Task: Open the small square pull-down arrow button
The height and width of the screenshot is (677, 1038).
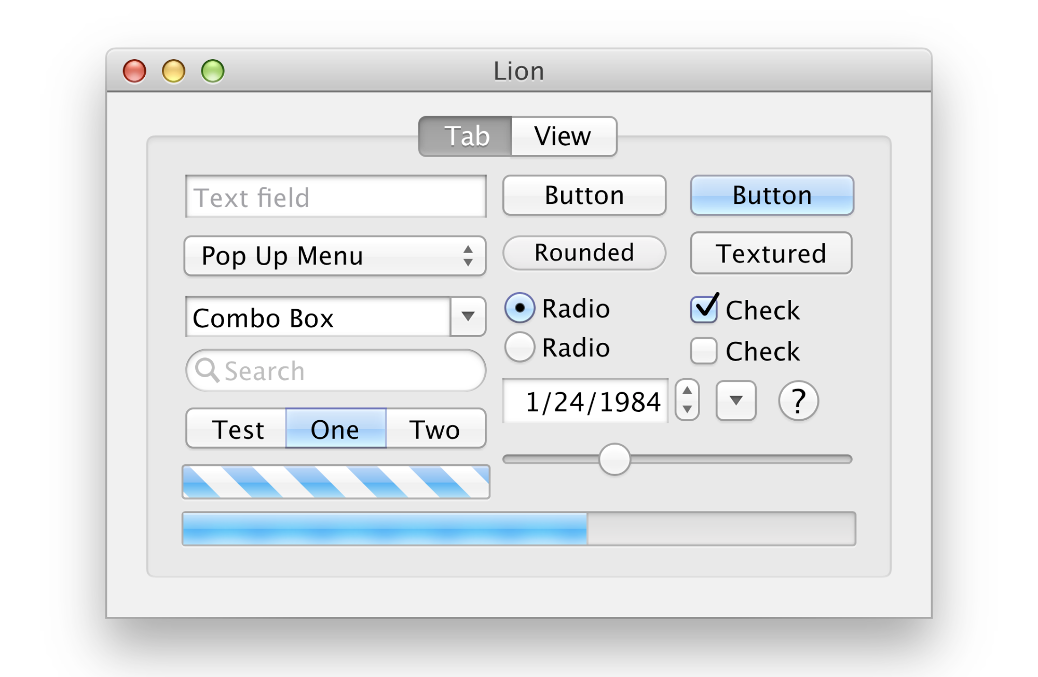Action: click(736, 400)
